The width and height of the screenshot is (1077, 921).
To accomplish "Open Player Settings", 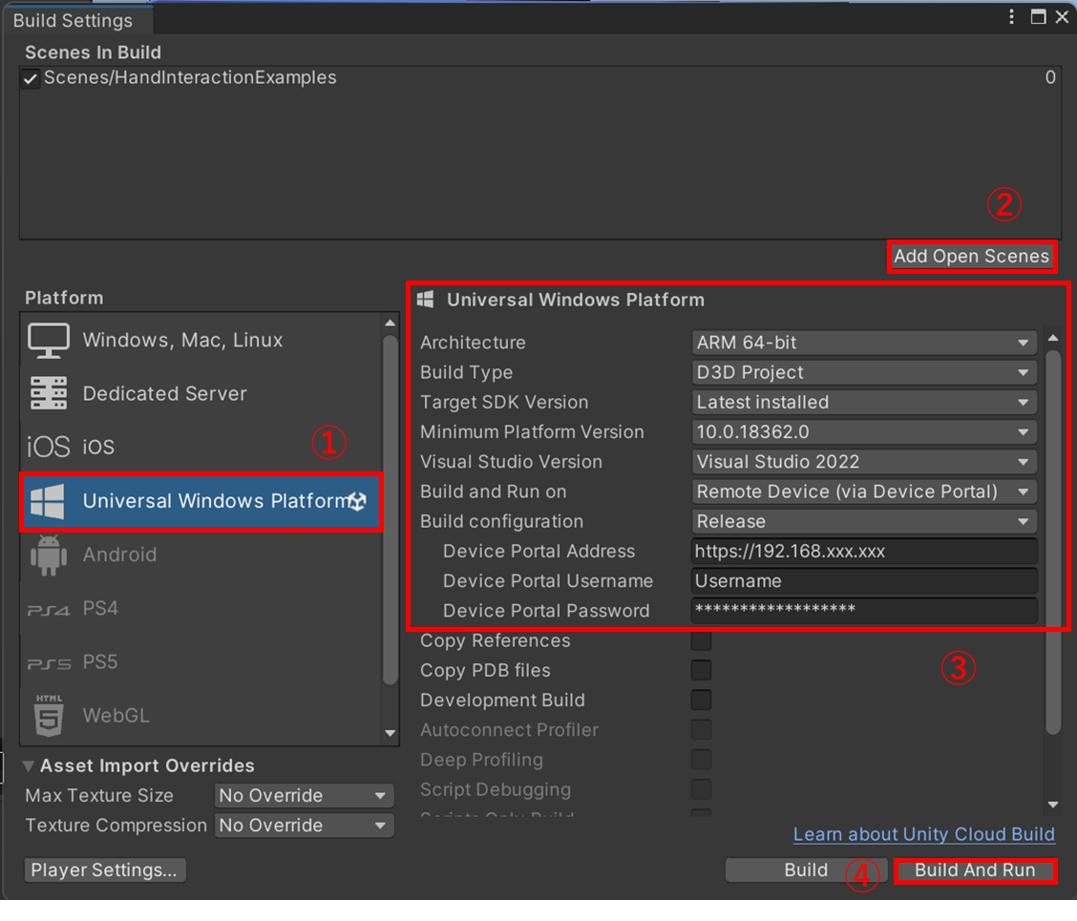I will pyautogui.click(x=104, y=870).
